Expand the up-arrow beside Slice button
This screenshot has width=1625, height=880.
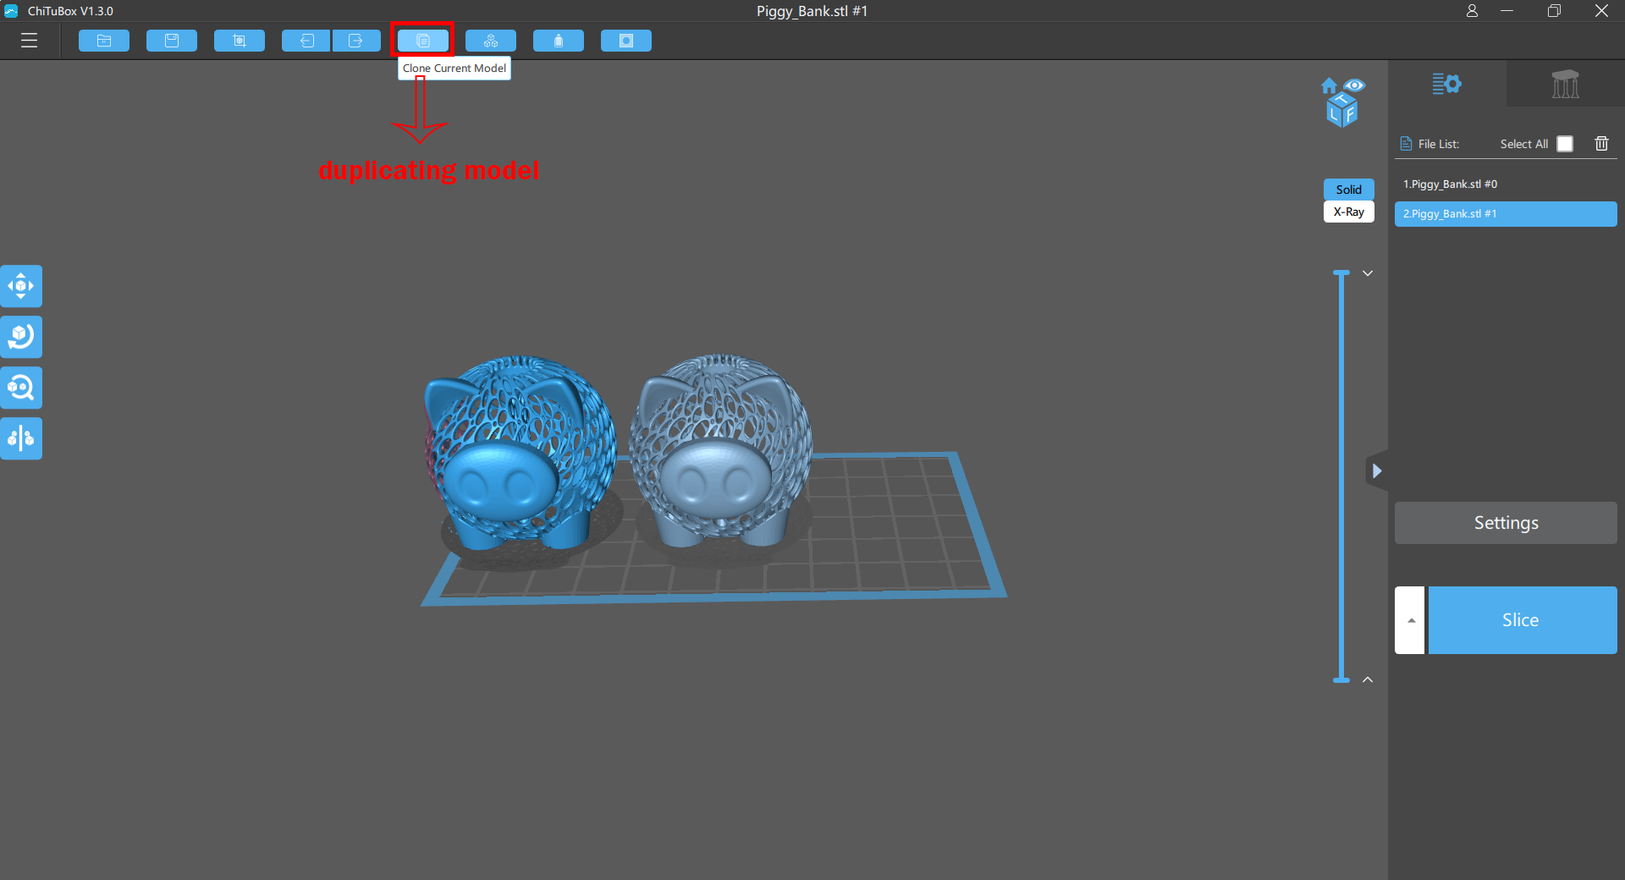coord(1410,620)
